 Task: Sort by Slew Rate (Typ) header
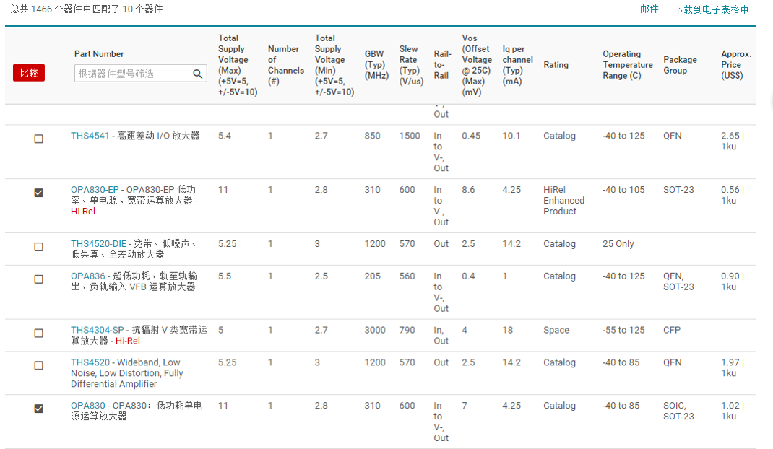411,64
